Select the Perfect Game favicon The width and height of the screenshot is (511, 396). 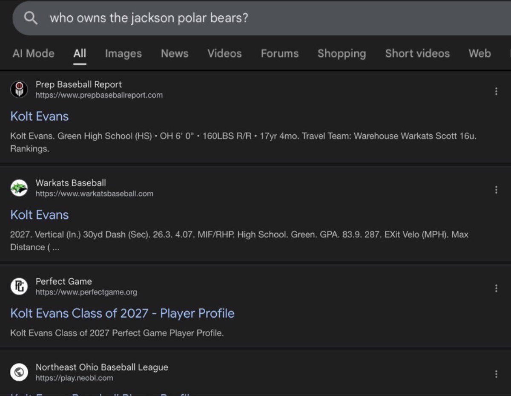[x=19, y=287]
